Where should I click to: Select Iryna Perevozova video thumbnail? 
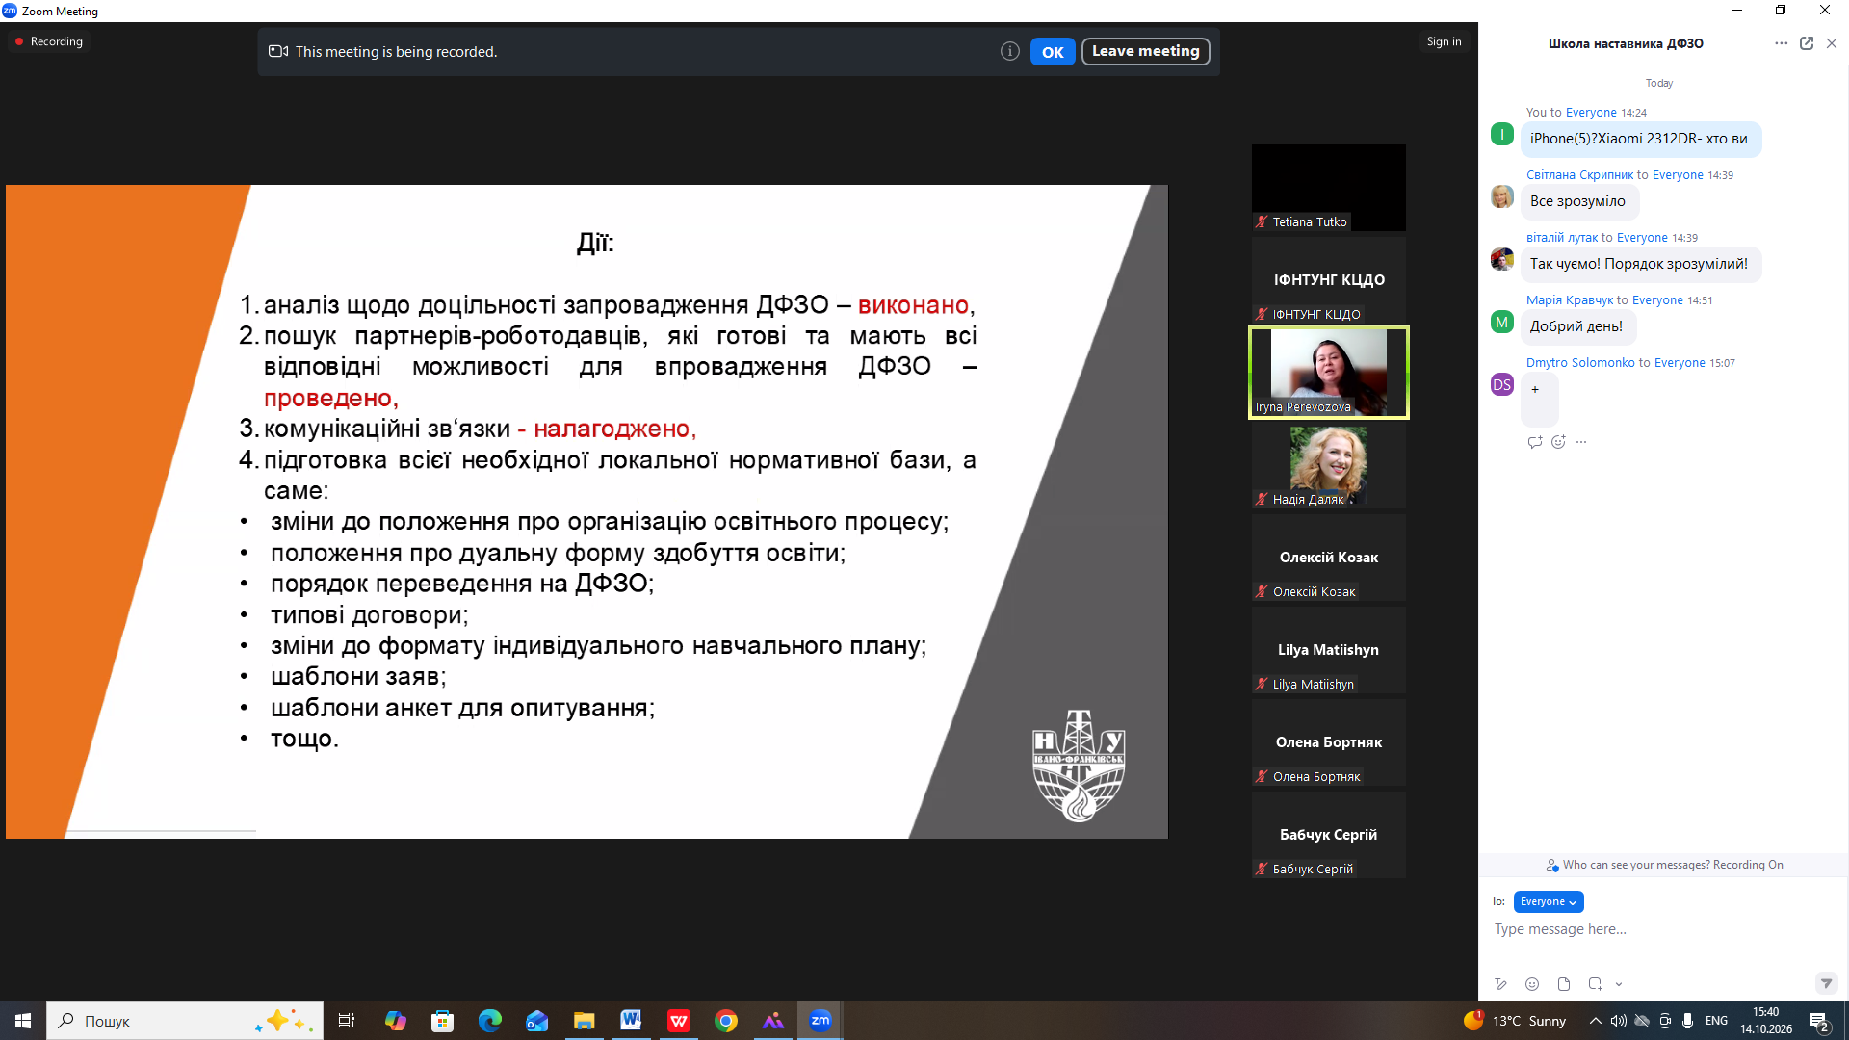point(1329,373)
